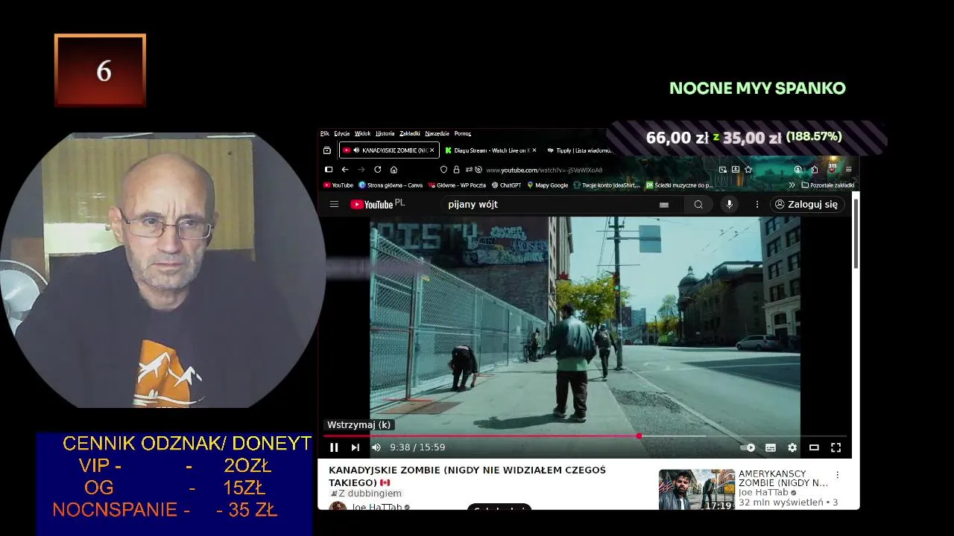Open Strona główna – Canva bookmark
The image size is (954, 536).
391,185
